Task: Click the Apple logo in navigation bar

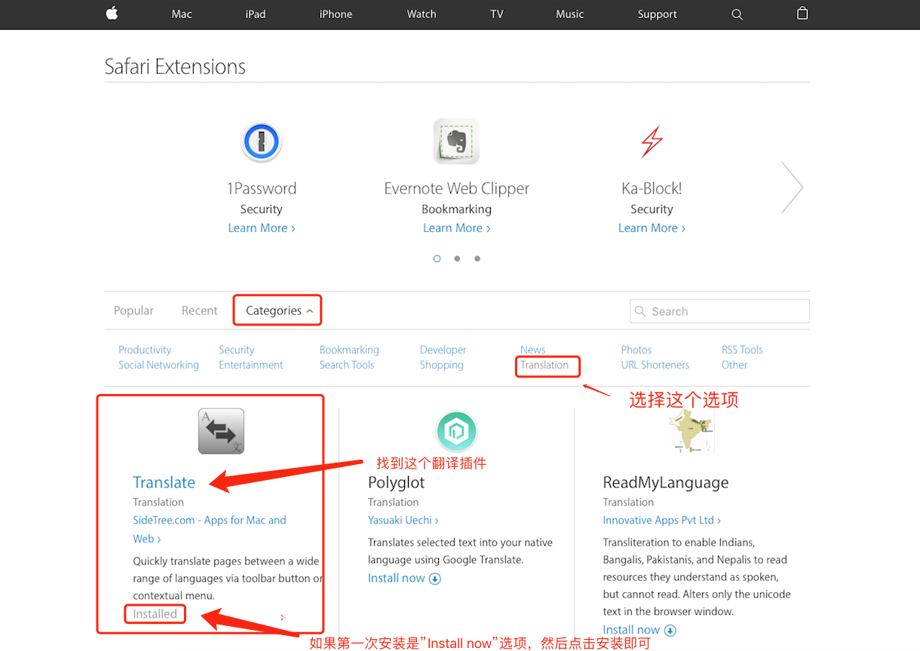Action: [112, 14]
